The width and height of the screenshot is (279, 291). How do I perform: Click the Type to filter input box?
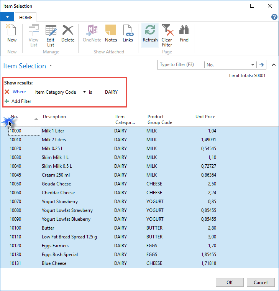tap(181, 65)
